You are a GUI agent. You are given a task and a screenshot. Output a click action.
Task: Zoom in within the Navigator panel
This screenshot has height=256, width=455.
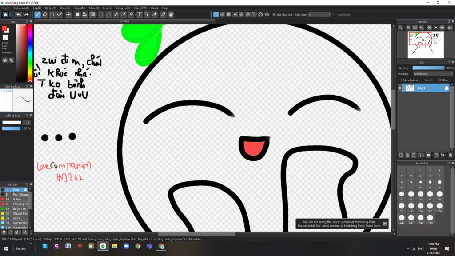point(408,28)
